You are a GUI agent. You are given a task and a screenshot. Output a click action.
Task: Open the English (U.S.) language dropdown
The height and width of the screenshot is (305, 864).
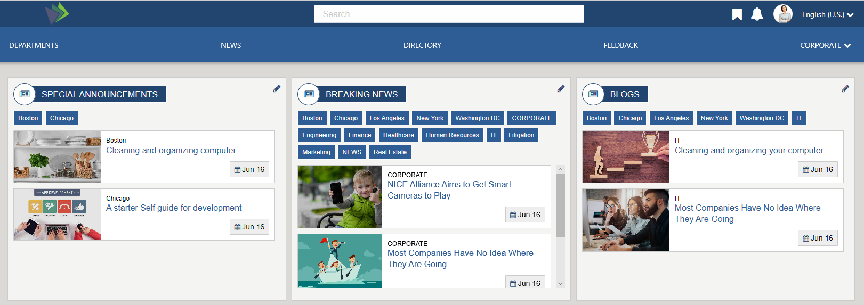coord(827,15)
